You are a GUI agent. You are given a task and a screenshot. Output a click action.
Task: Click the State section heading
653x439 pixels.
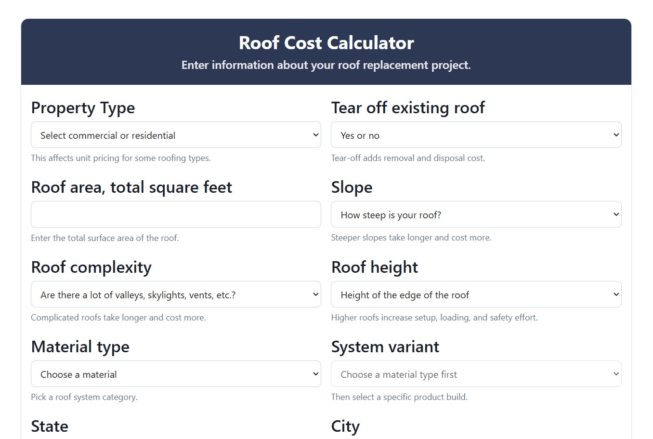point(50,426)
